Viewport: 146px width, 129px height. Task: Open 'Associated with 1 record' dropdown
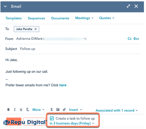click(117, 110)
